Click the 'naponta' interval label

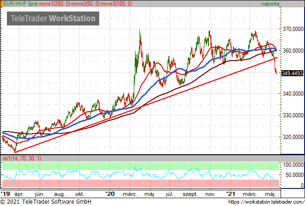pyautogui.click(x=270, y=4)
